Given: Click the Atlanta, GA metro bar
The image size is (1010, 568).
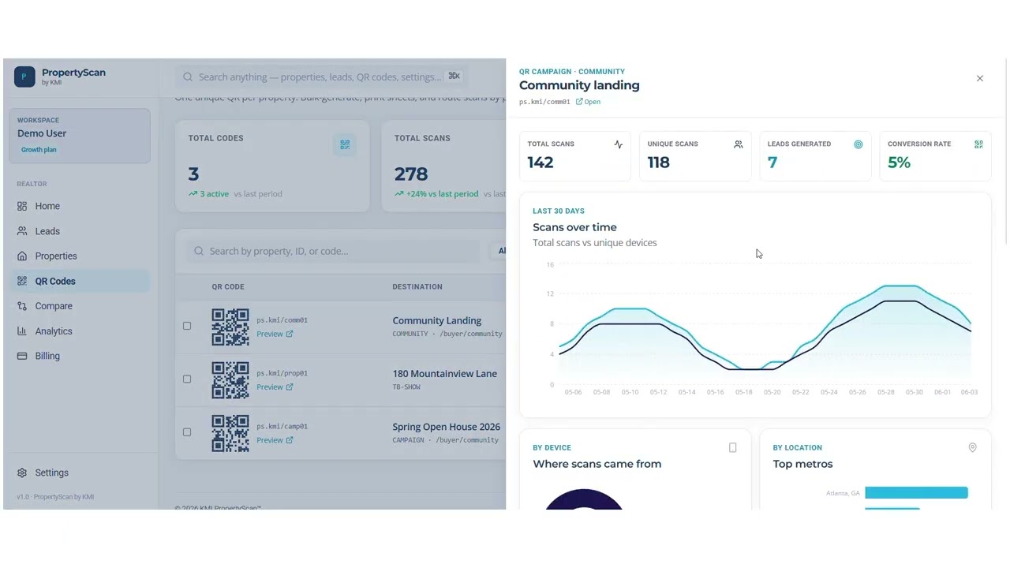Looking at the screenshot, I should (916, 493).
